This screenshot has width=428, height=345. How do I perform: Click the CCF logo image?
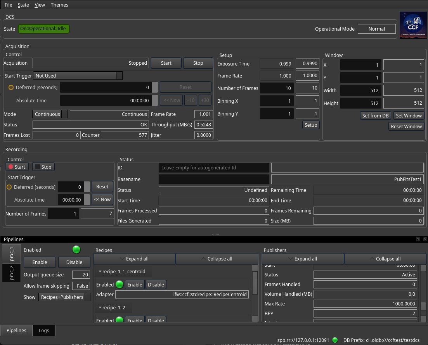pos(413,25)
